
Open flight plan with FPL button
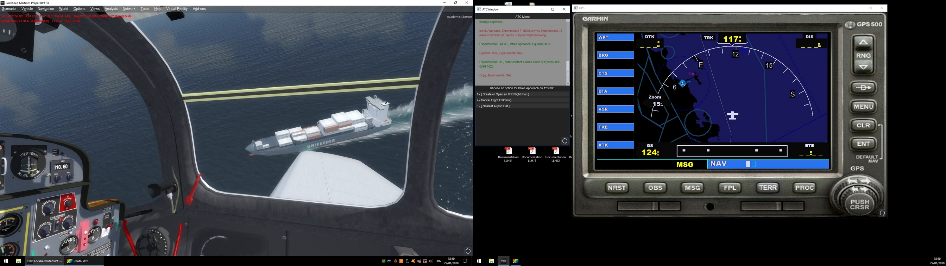coord(730,188)
